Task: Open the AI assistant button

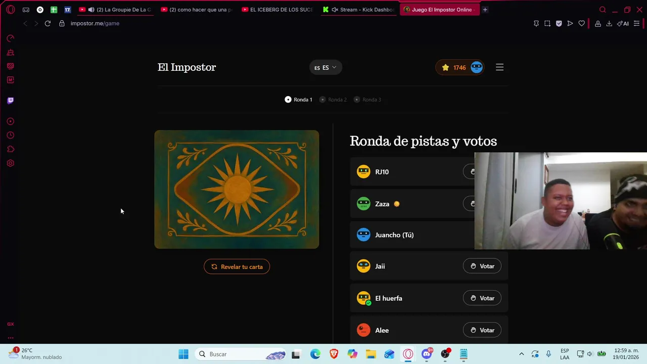Action: coord(623,23)
